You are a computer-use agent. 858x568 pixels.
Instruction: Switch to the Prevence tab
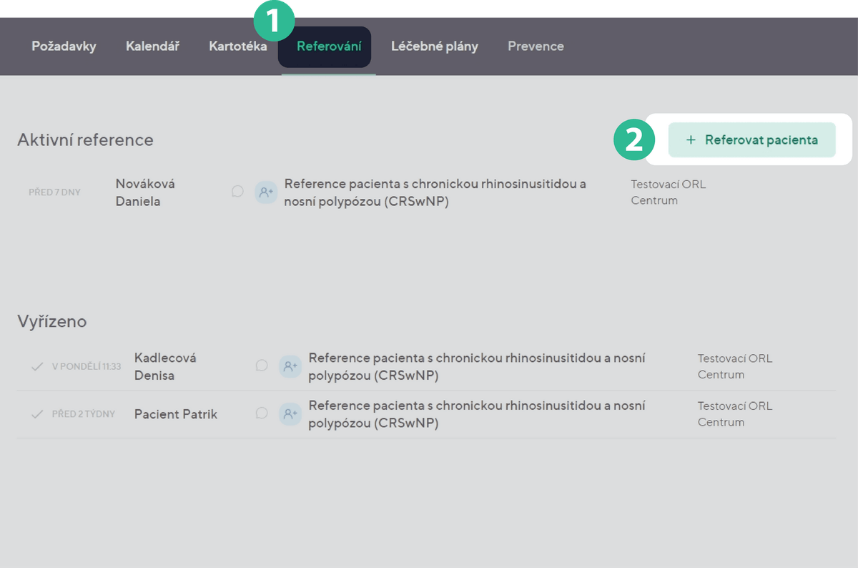pyautogui.click(x=536, y=46)
